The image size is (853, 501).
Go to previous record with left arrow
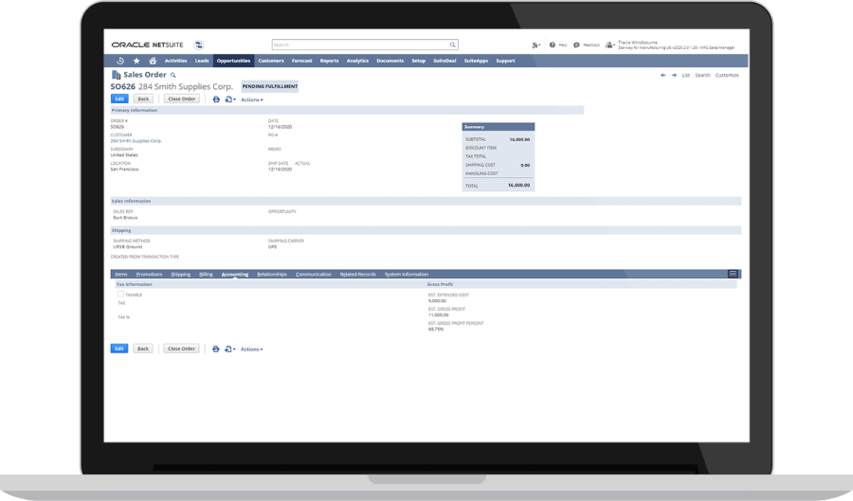coord(662,76)
